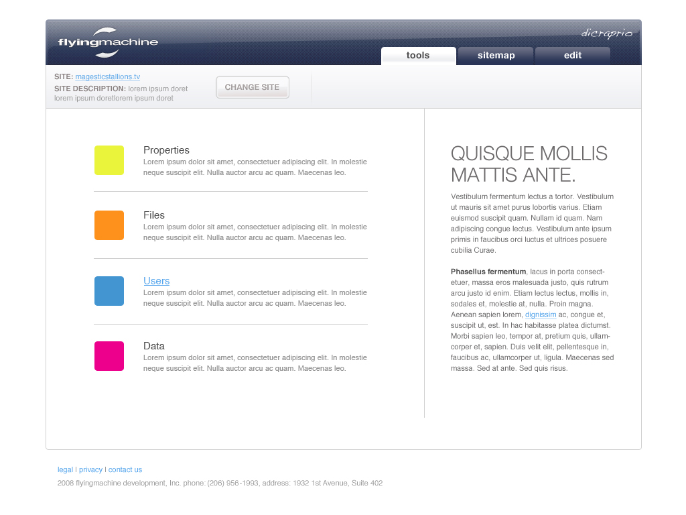
Task: Open the Users link
Action: pyautogui.click(x=156, y=281)
